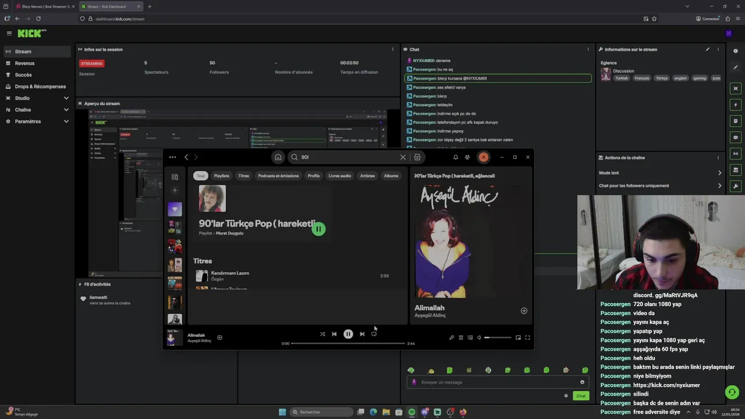Viewport: 745px width, 419px height.
Task: Open the Spotify lyrics microphone icon
Action: point(451,338)
